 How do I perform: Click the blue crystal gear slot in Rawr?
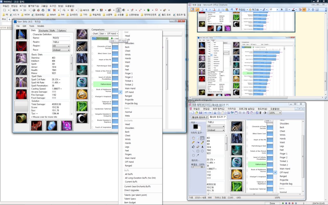(x=52, y=126)
